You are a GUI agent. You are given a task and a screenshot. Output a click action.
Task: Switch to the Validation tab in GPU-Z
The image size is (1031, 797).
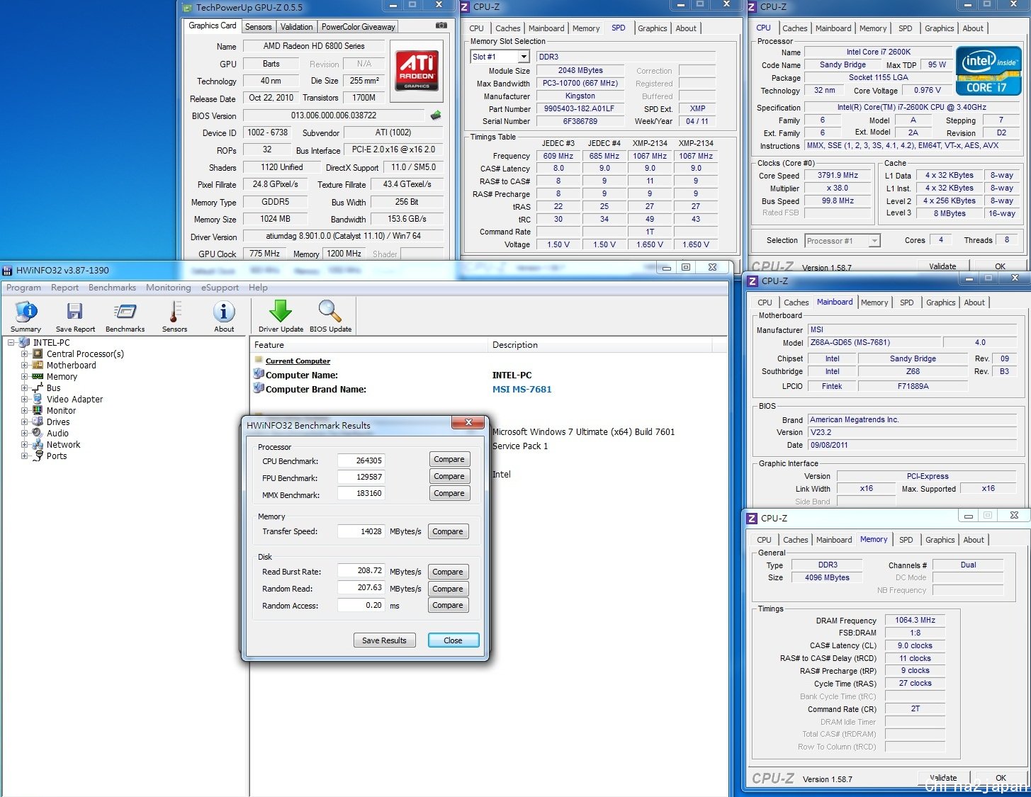pos(296,27)
